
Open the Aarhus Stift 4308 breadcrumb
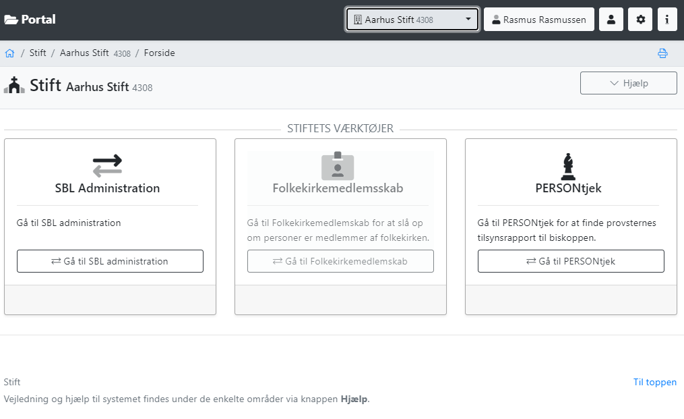95,53
